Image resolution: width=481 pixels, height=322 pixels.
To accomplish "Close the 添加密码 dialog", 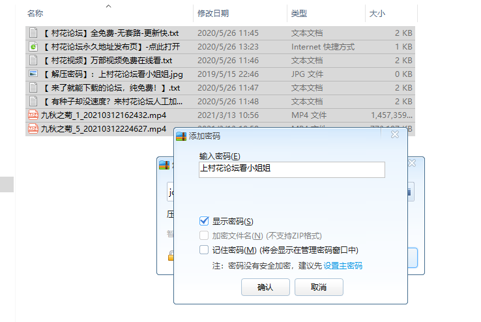I will (x=394, y=136).
